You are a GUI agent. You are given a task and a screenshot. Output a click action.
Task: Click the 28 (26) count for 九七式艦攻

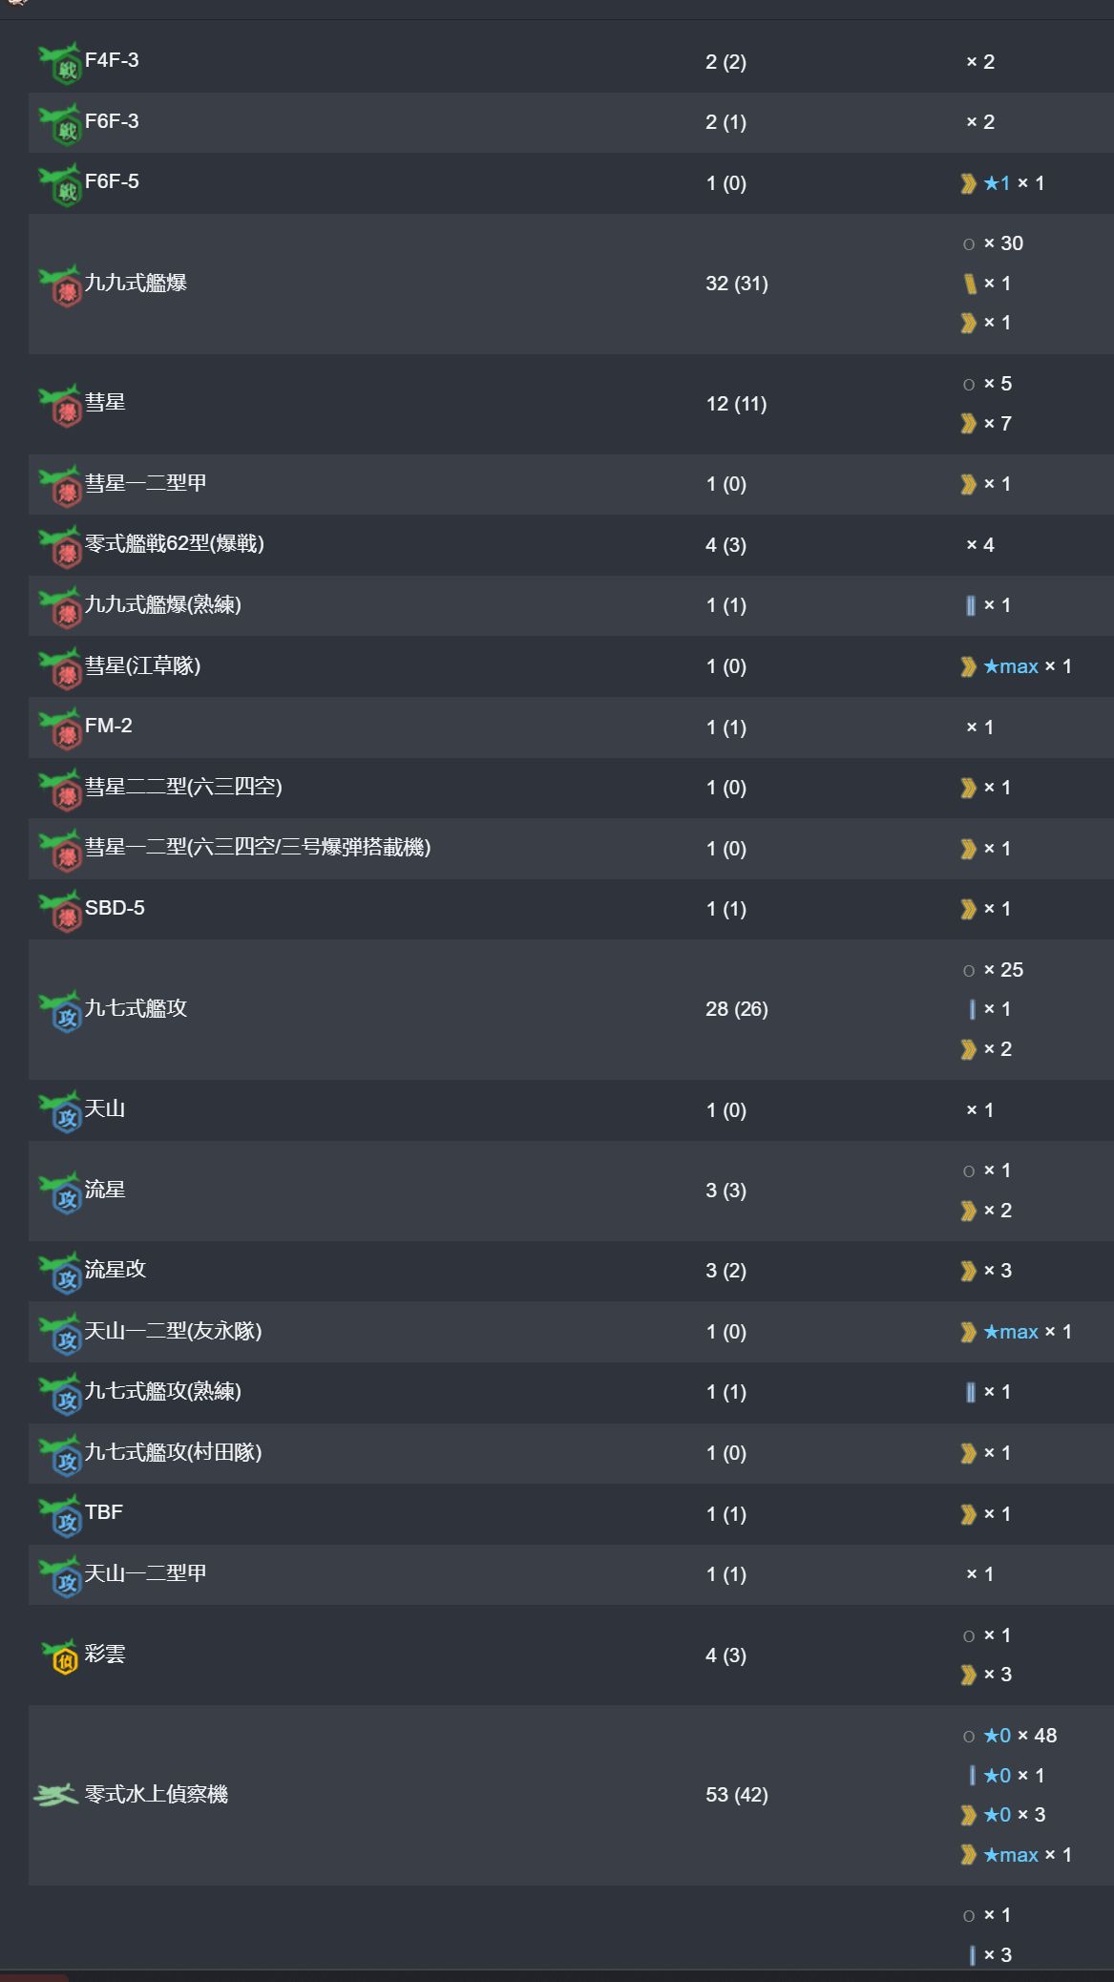click(x=737, y=1009)
